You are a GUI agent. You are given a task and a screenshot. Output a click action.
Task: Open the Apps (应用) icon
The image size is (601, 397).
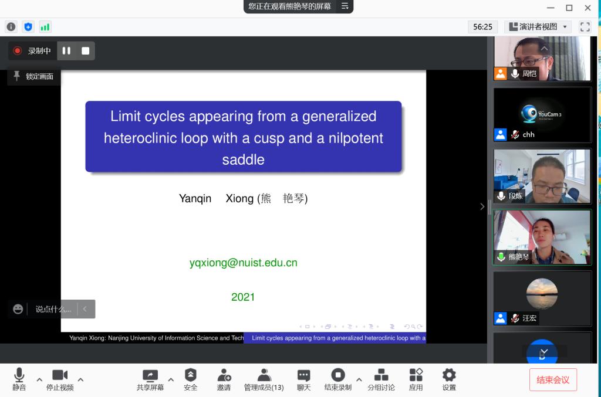click(x=416, y=379)
